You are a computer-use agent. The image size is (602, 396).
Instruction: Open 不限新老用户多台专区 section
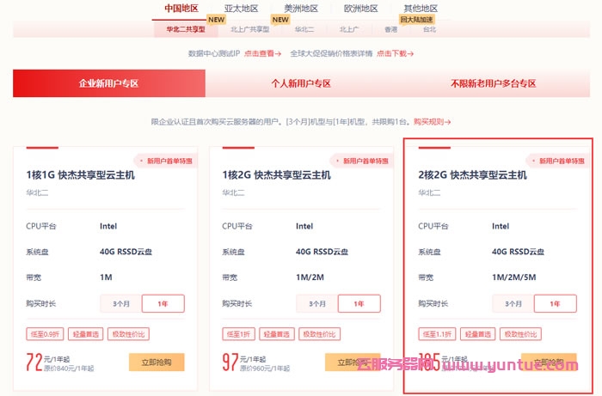493,83
